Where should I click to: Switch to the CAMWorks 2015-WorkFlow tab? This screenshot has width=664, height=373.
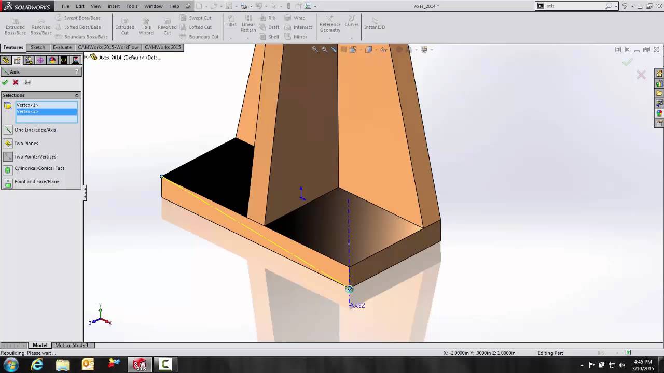pyautogui.click(x=108, y=47)
